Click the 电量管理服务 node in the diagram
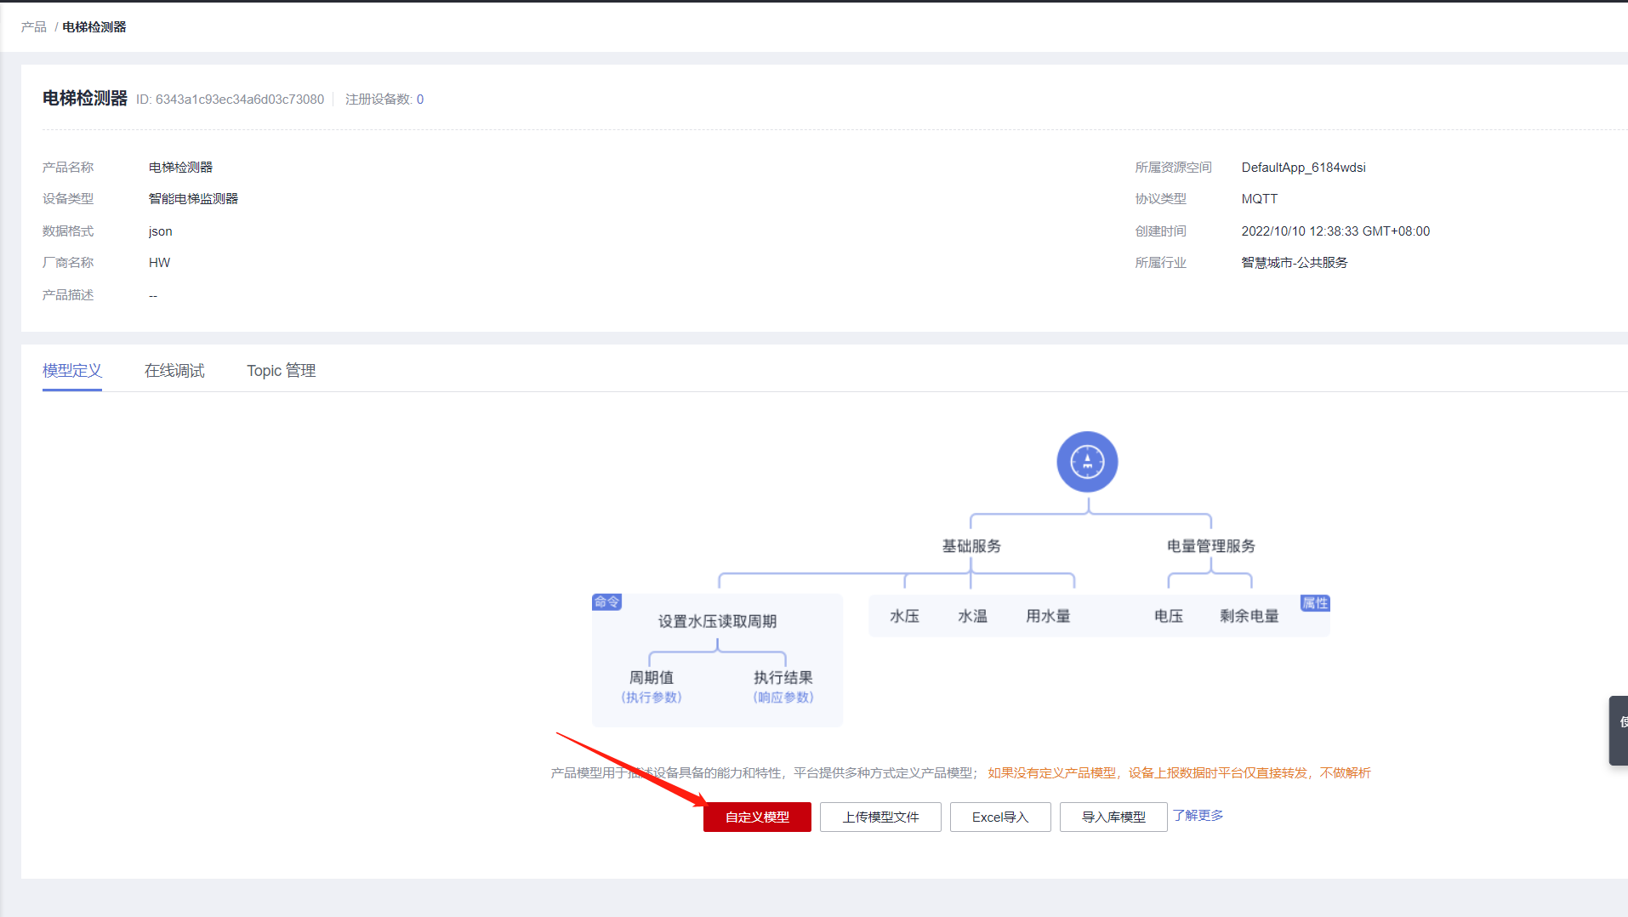The width and height of the screenshot is (1628, 917). (x=1211, y=546)
